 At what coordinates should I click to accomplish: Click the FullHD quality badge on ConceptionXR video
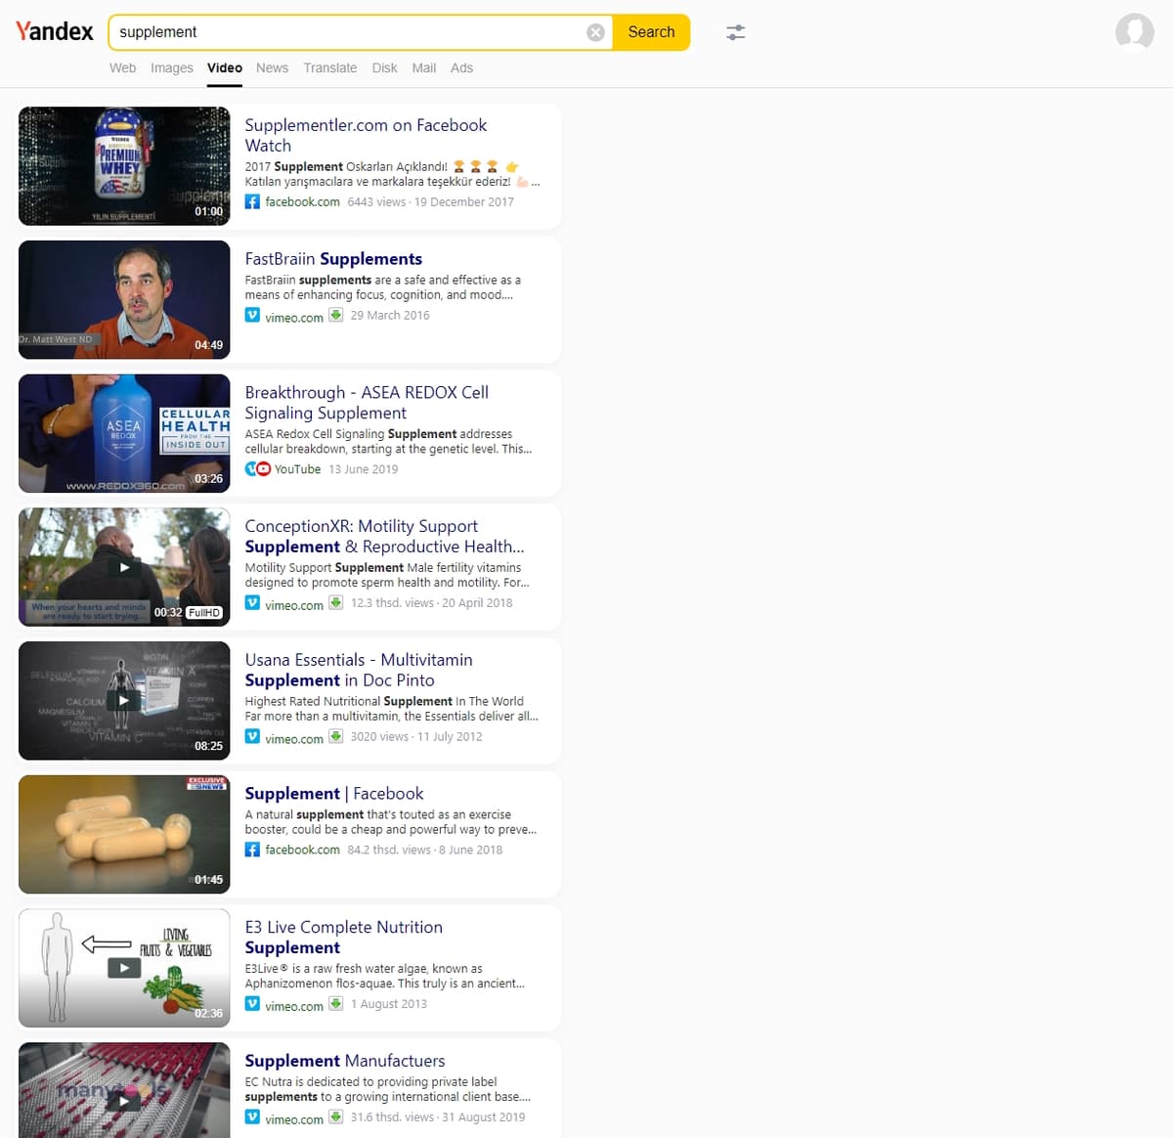[203, 612]
